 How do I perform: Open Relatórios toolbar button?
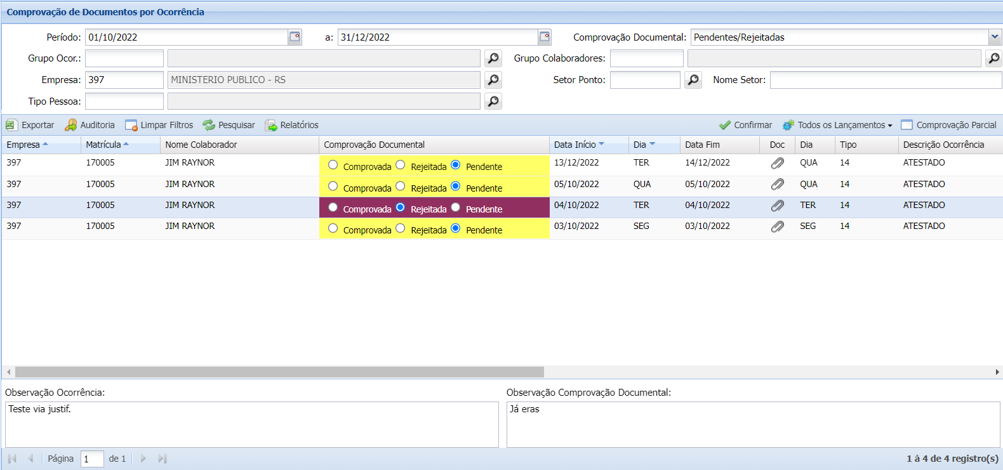291,125
